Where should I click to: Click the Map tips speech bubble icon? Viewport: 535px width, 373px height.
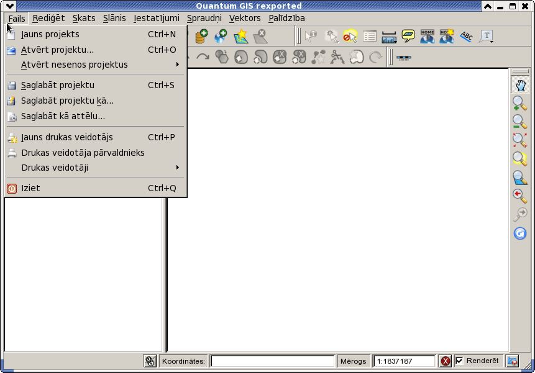pos(408,35)
